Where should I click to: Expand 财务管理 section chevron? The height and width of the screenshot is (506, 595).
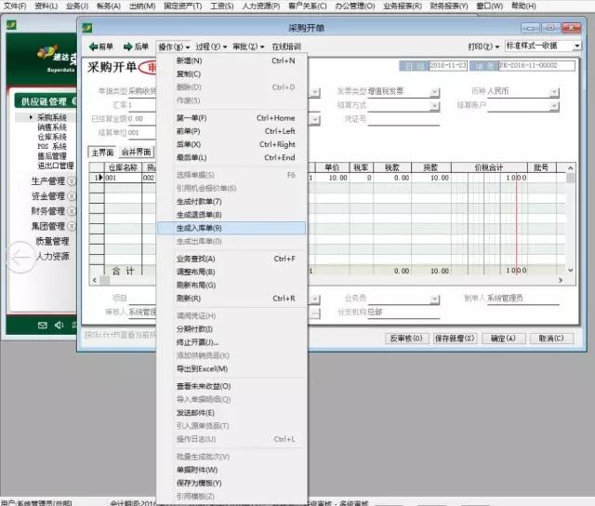[x=72, y=211]
